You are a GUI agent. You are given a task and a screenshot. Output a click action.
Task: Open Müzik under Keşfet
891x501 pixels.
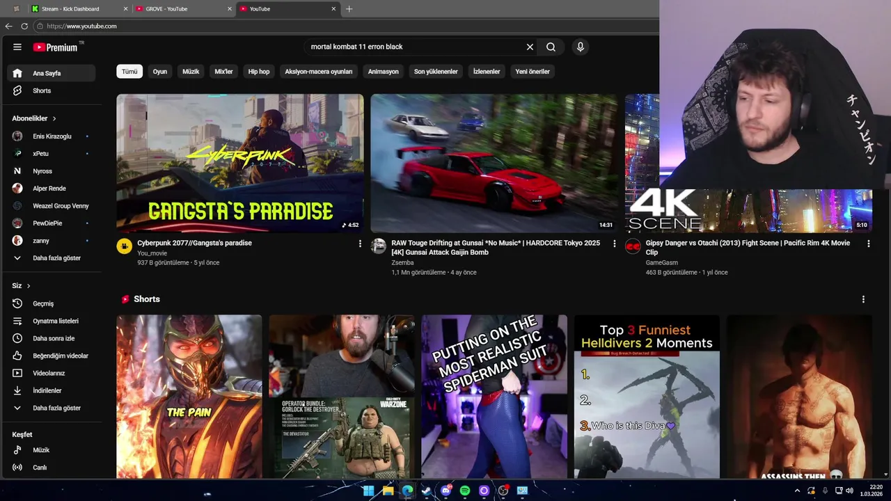pyautogui.click(x=51, y=450)
